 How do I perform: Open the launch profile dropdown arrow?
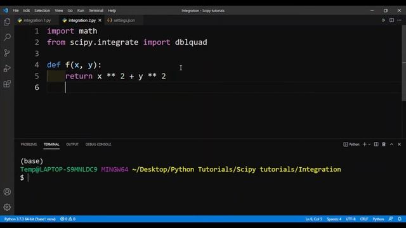coord(369,144)
